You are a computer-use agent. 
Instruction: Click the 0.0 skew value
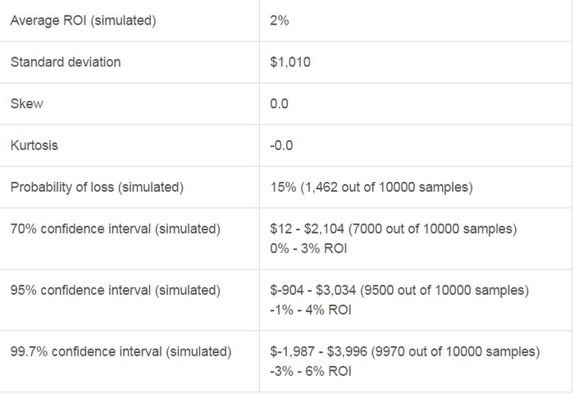pyautogui.click(x=279, y=104)
